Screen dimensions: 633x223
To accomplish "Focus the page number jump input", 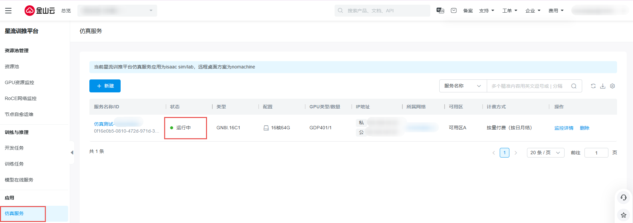I will click(x=596, y=153).
